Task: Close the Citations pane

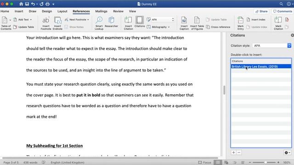Action: click(x=292, y=35)
